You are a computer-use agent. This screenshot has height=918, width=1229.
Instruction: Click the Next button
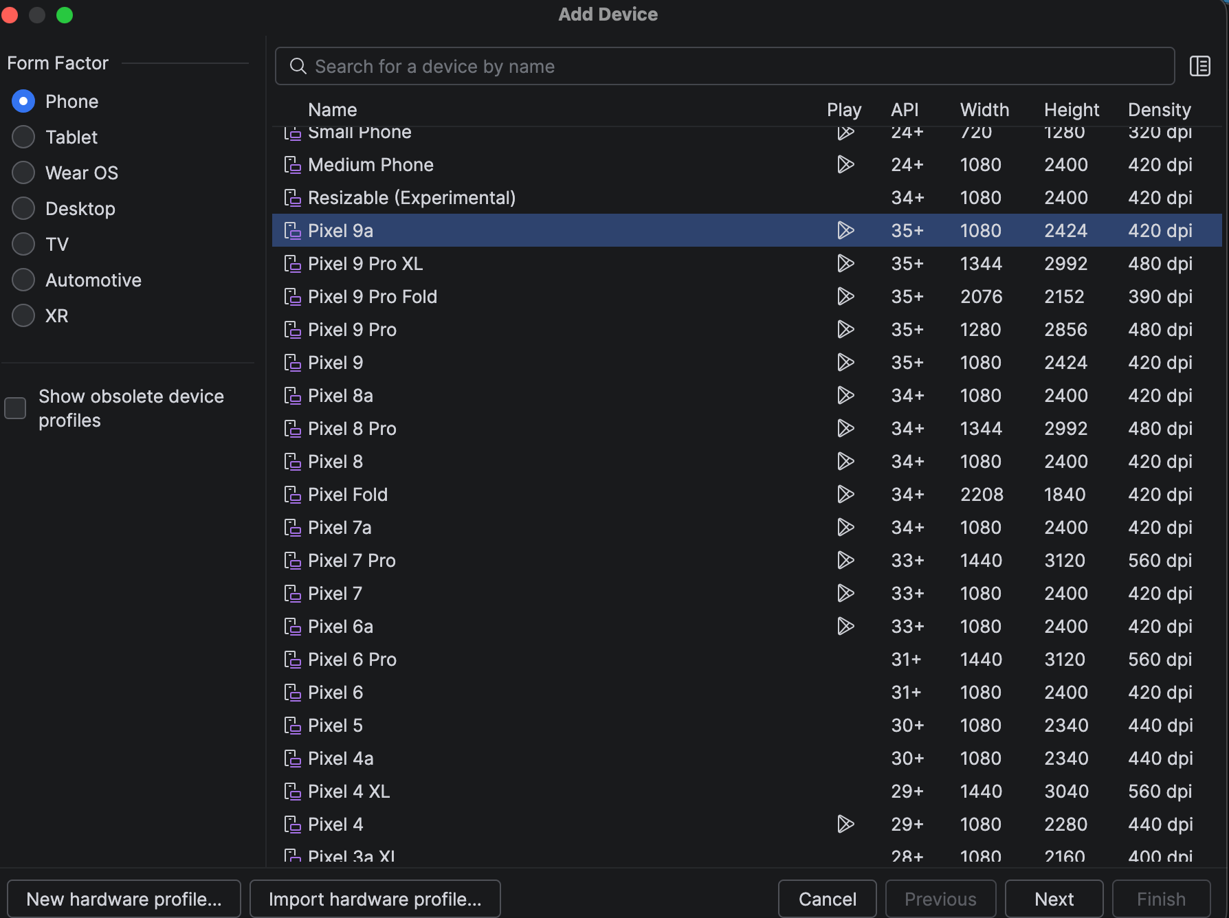1054,899
